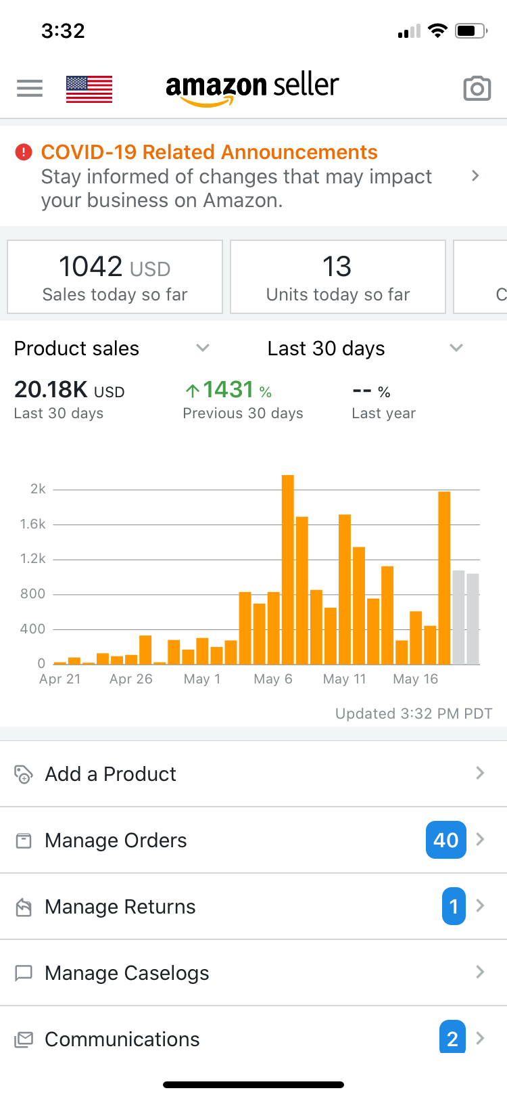507x1099 pixels.
Task: Tap the Sales today so far card
Action: pos(115,277)
